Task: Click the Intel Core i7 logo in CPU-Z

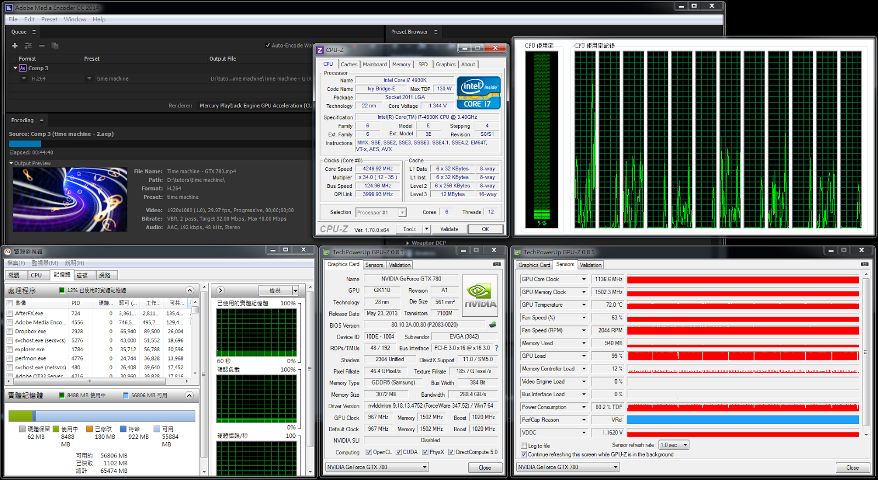Action: 479,93
